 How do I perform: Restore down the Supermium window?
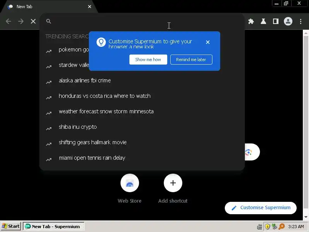(286, 3)
